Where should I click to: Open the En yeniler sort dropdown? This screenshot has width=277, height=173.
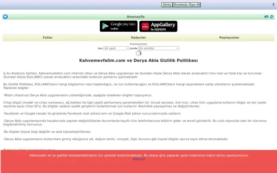[x=159, y=48]
